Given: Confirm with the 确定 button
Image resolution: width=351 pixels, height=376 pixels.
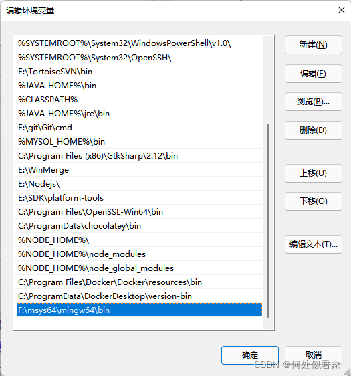Looking at the screenshot, I should click(x=250, y=355).
